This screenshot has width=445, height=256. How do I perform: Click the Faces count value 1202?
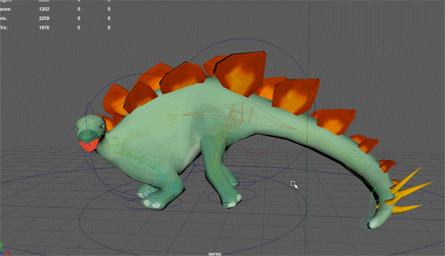44,9
